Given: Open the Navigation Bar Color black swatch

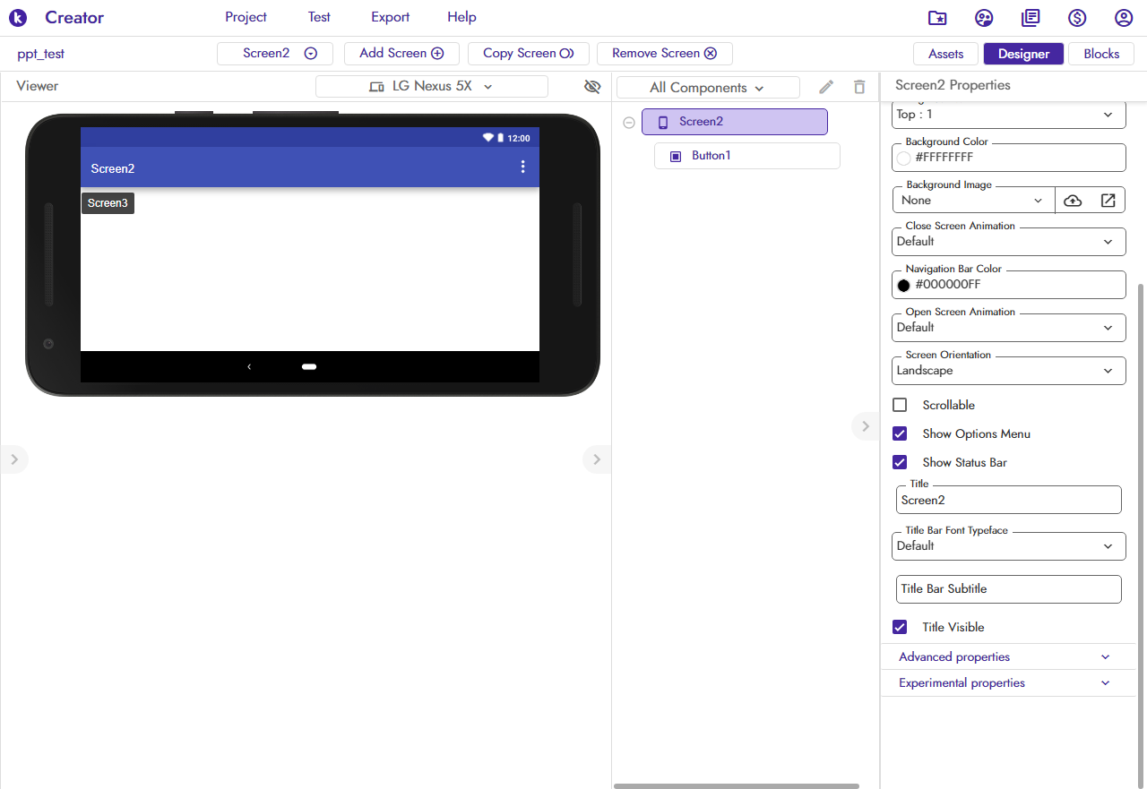Looking at the screenshot, I should (x=903, y=286).
